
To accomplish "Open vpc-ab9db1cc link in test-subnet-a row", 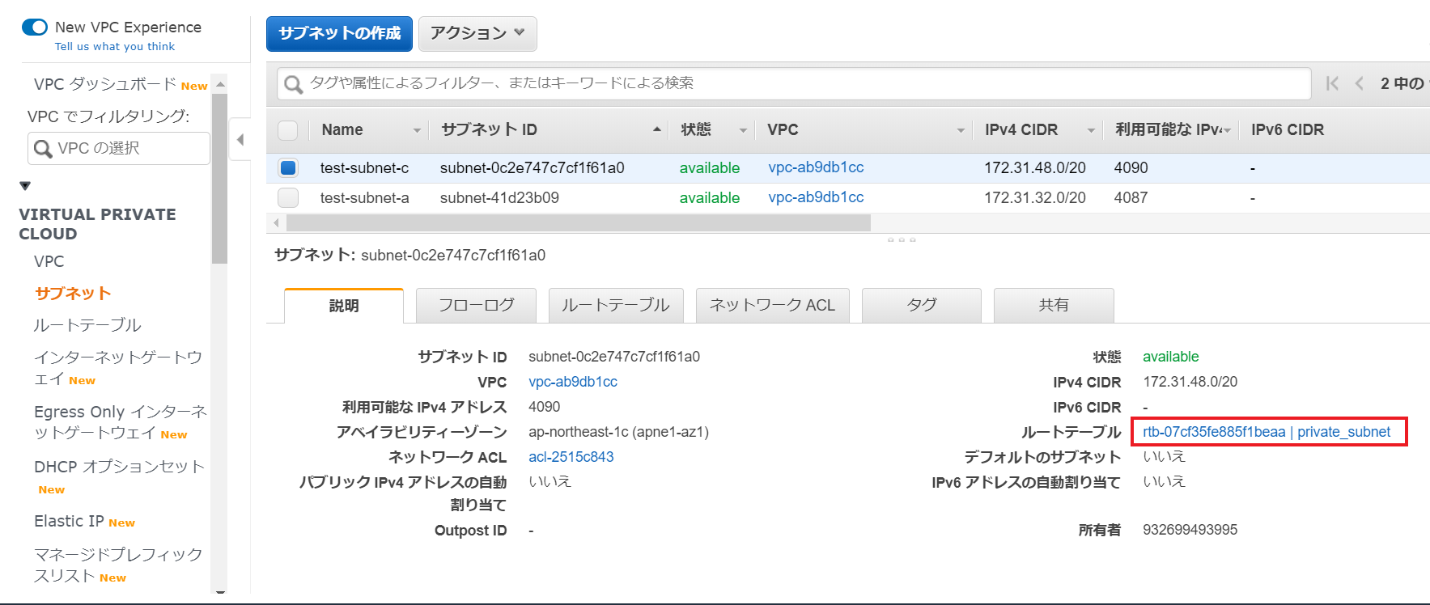I will (816, 197).
